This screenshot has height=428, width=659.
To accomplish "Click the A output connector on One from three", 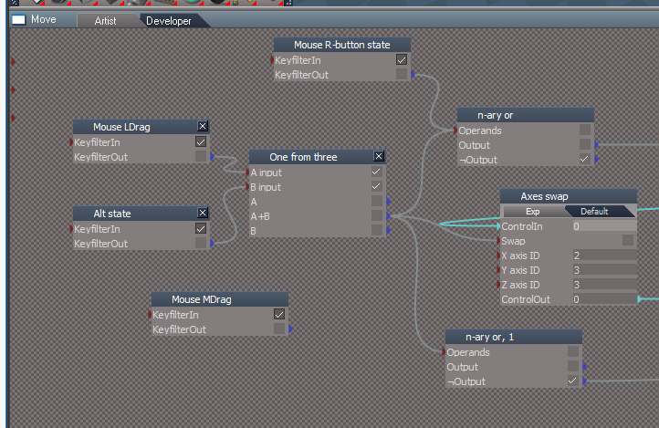I will pos(388,201).
